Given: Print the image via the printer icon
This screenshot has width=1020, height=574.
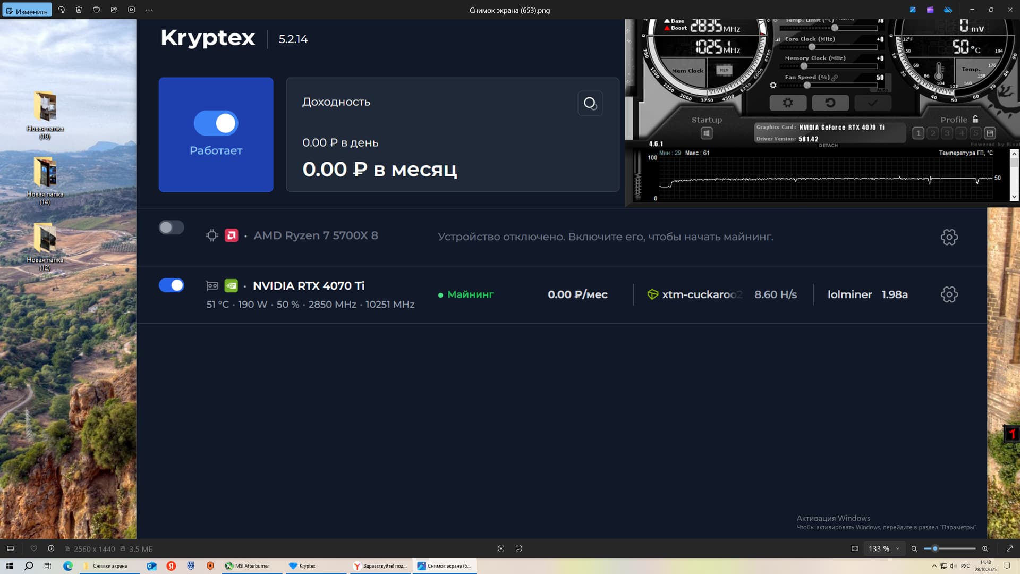Looking at the screenshot, I should pos(96,10).
